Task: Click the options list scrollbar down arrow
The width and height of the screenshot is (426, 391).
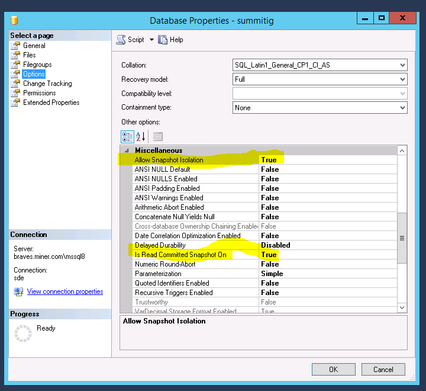Action: (402, 307)
